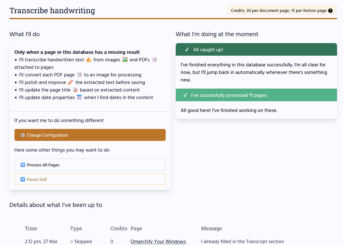This screenshot has height=245, width=343.
Task: Click the document emoji after 'each PDF page'
Action: tap(79, 75)
